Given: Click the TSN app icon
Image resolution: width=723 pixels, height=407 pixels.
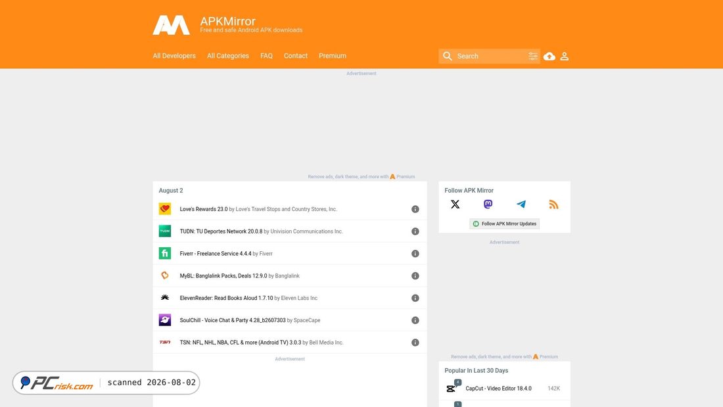Looking at the screenshot, I should 164,342.
